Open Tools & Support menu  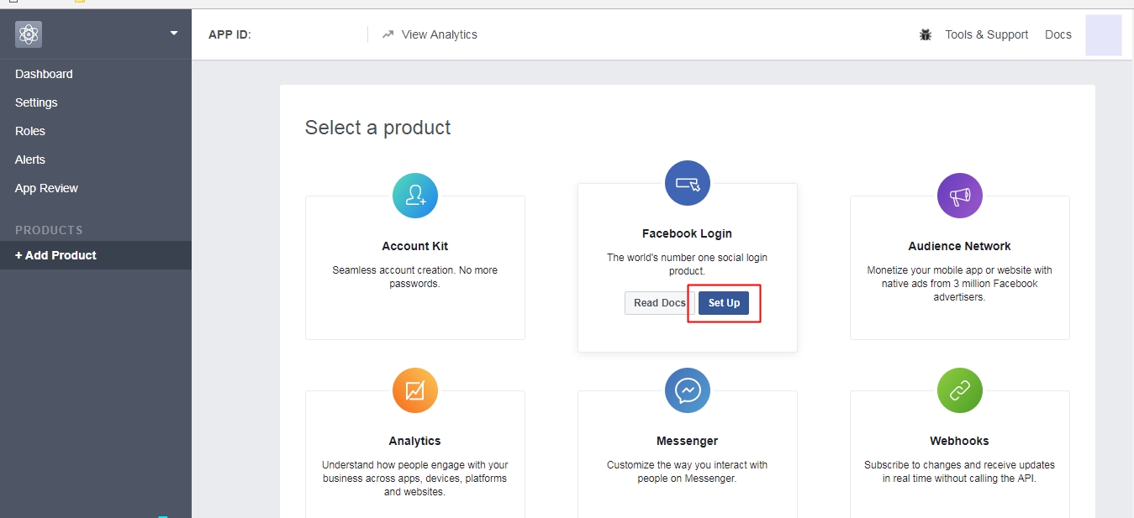pyautogui.click(x=987, y=34)
